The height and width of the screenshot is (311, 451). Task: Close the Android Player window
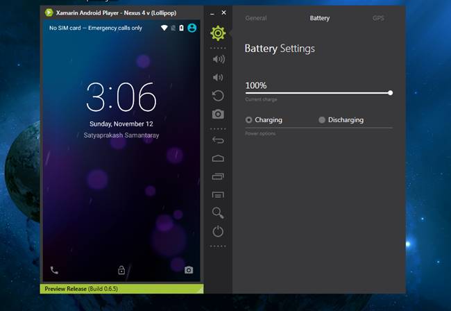224,12
